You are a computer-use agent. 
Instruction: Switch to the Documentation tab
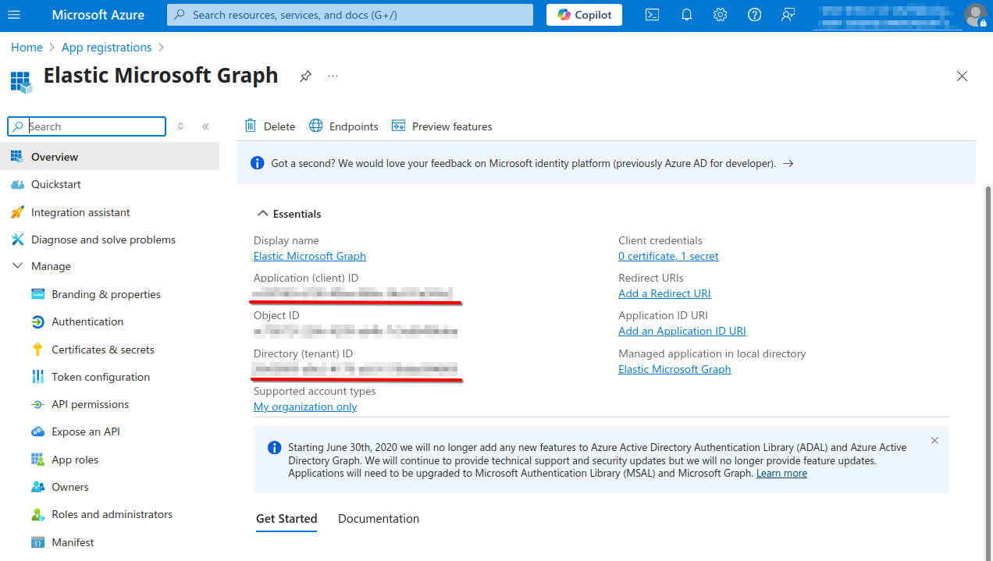click(x=379, y=519)
